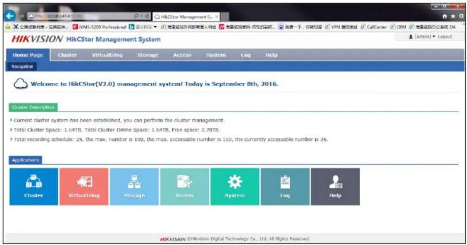
Task: Open the Log clipboard application tile
Action: (285, 187)
